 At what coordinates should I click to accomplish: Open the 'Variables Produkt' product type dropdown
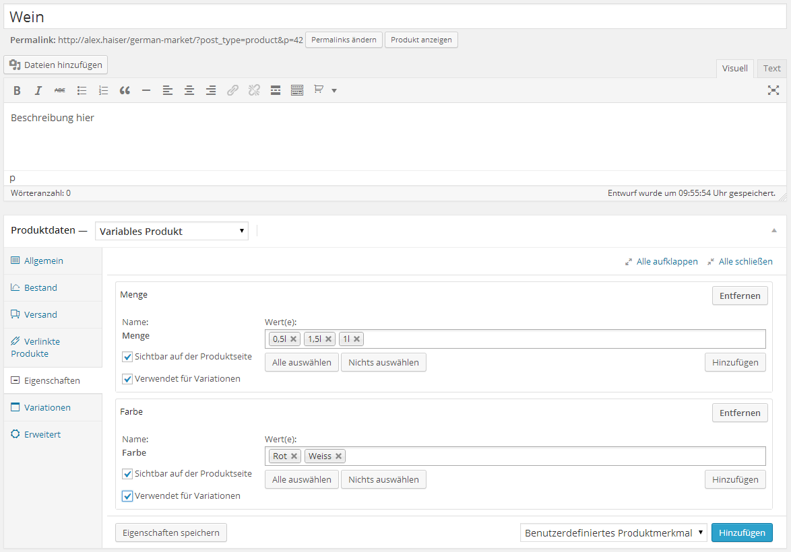coord(172,231)
